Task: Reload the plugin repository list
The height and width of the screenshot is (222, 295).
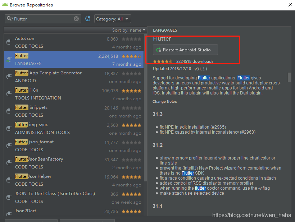Action: (88, 19)
